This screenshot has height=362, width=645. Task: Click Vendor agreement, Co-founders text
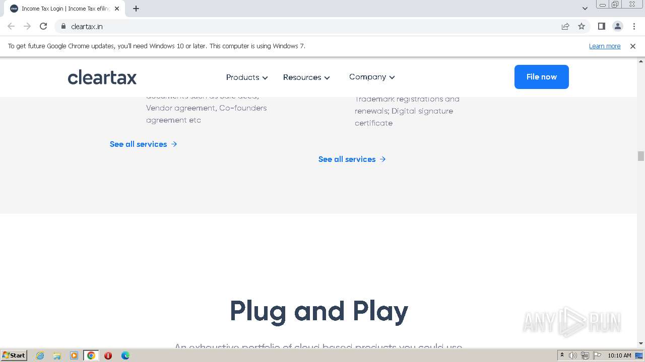pos(207,108)
